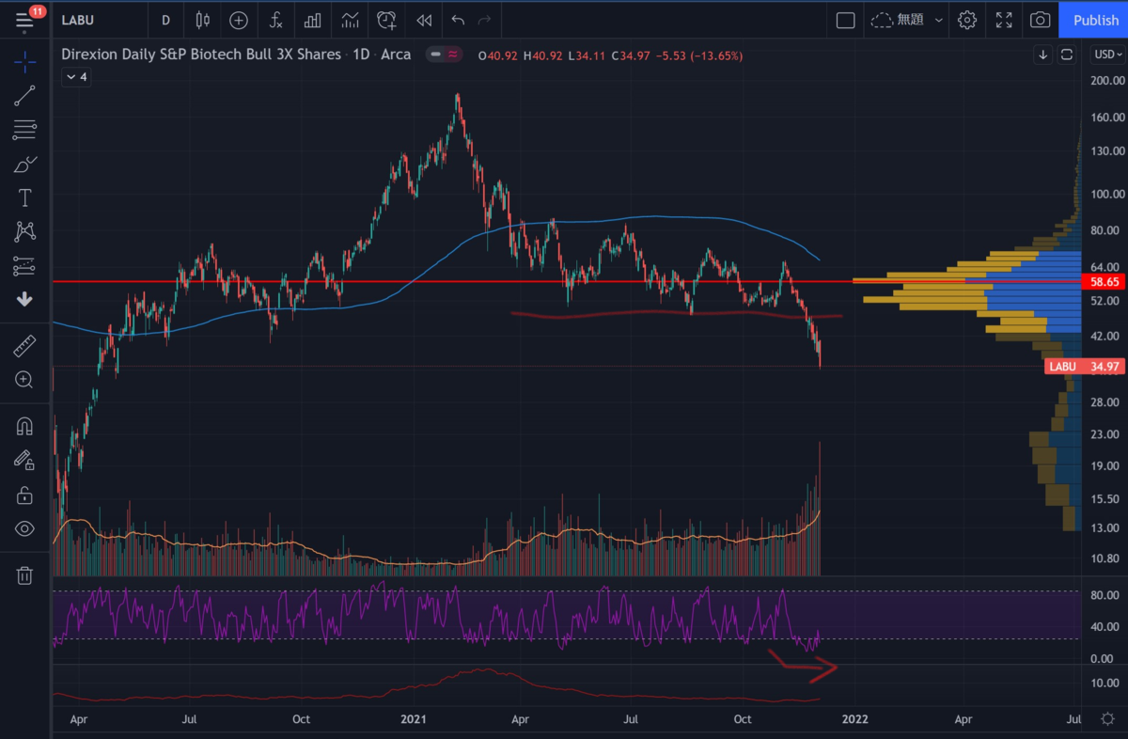The width and height of the screenshot is (1128, 739).
Task: Enter fullscreen mode
Action: click(x=1004, y=20)
